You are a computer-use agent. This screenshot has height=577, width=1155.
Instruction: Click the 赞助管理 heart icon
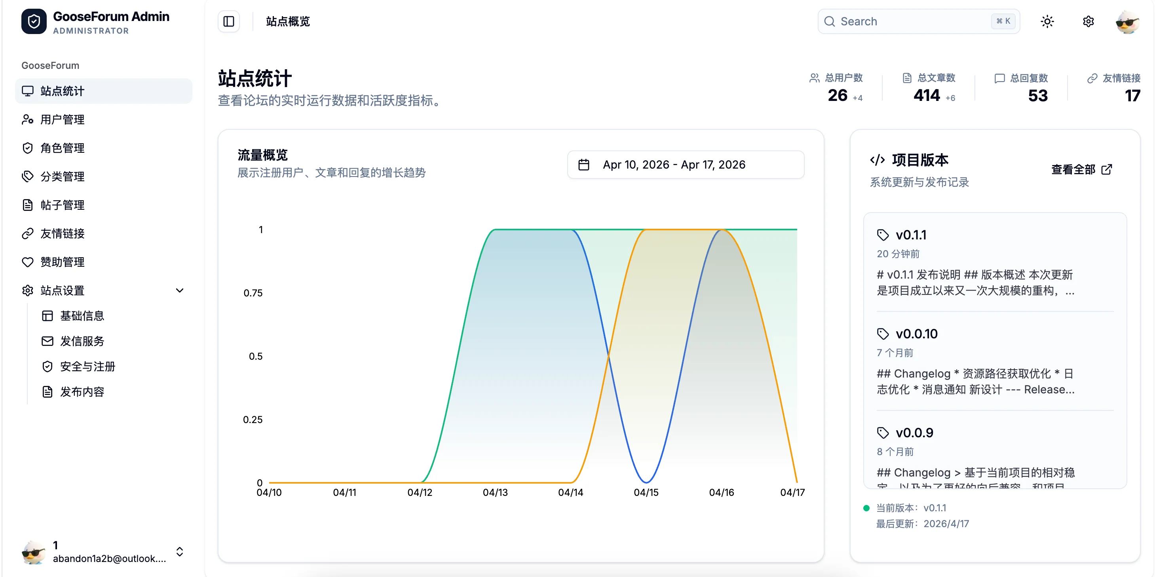point(28,262)
